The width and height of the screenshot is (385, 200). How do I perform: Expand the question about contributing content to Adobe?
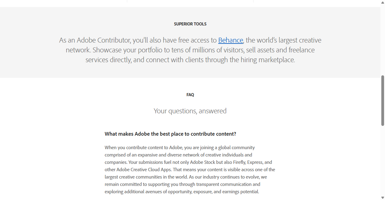tap(170, 134)
